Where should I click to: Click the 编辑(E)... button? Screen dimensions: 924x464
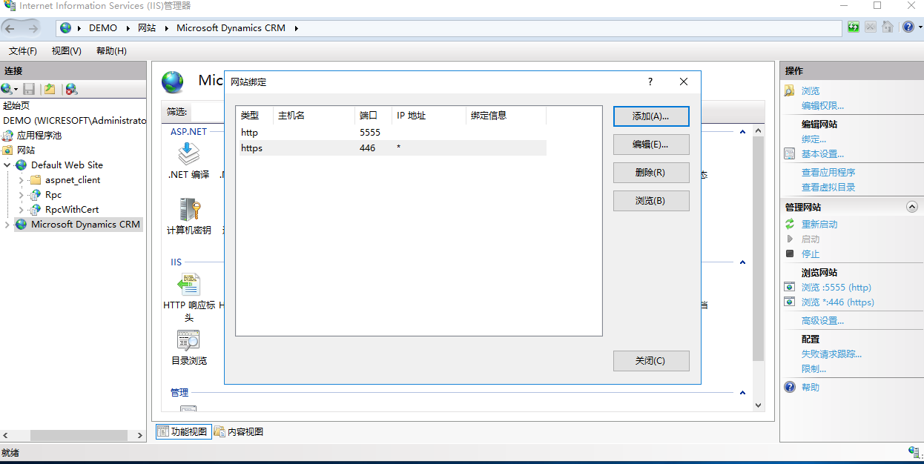pos(651,145)
